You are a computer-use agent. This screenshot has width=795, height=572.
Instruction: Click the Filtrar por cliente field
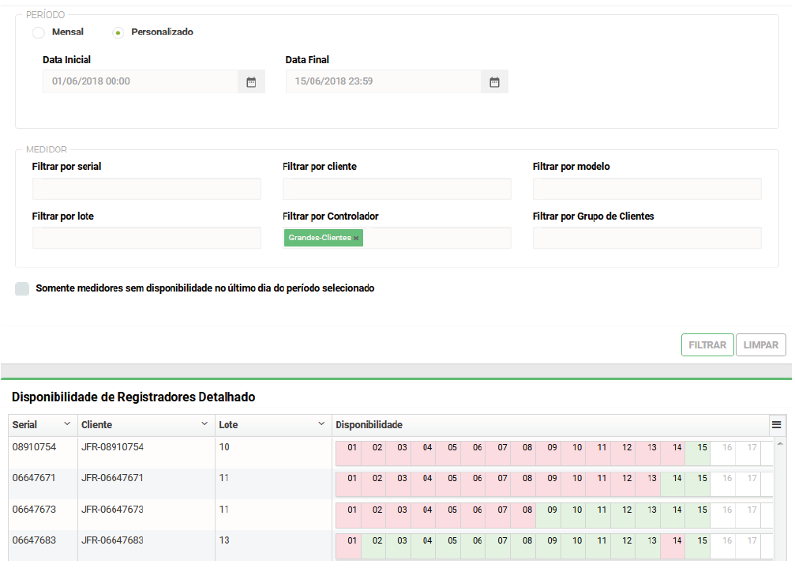tap(396, 189)
